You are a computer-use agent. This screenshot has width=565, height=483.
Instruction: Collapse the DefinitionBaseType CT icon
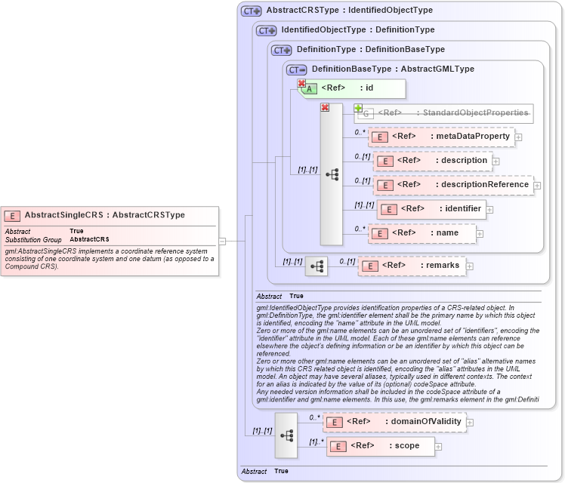point(296,70)
